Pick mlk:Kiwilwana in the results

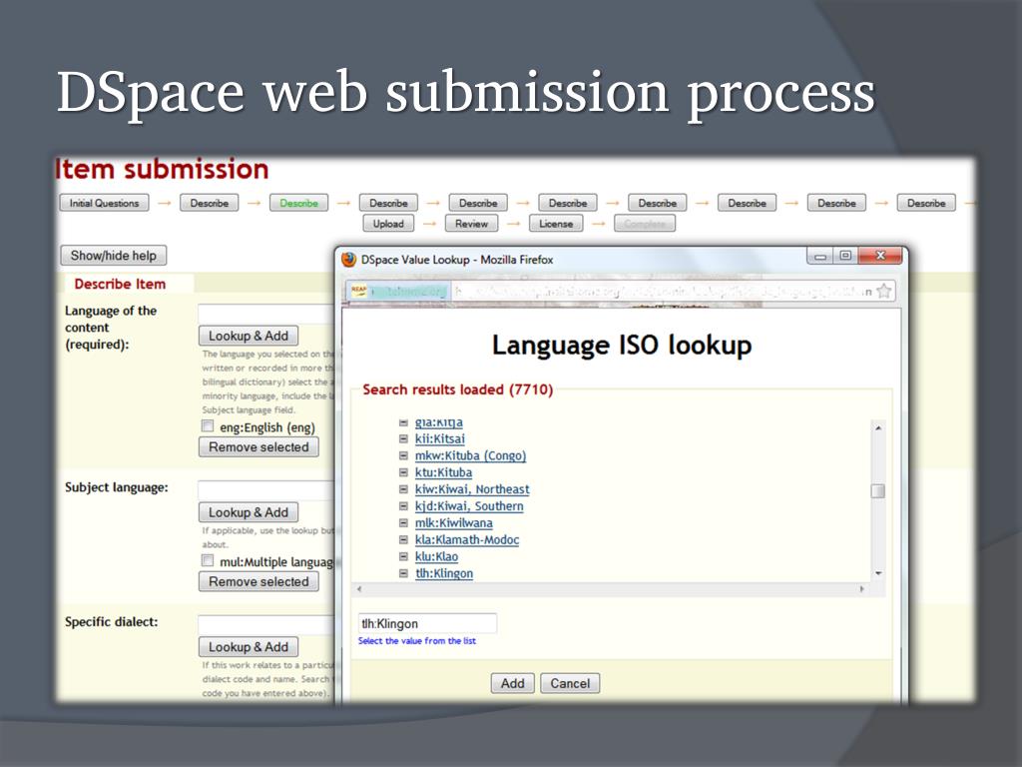pyautogui.click(x=454, y=523)
